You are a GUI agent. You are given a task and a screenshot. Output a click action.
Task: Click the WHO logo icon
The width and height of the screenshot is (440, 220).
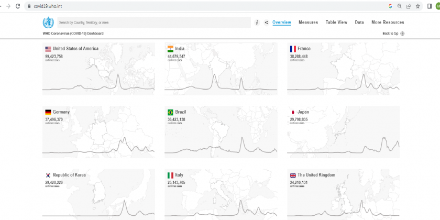point(48,23)
